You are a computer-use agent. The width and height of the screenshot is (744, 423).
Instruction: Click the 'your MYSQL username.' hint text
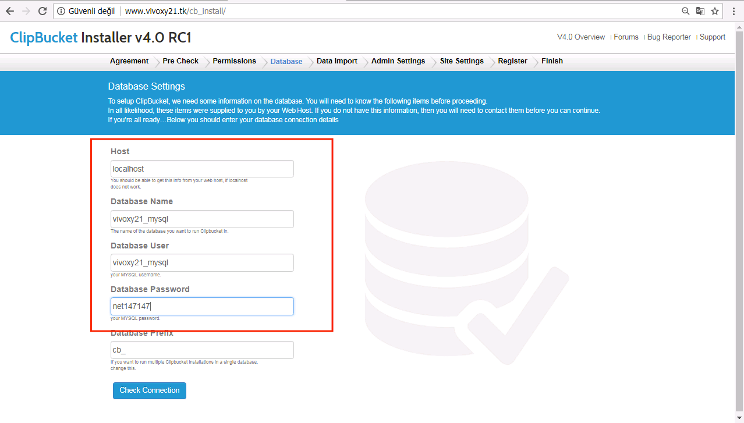136,275
